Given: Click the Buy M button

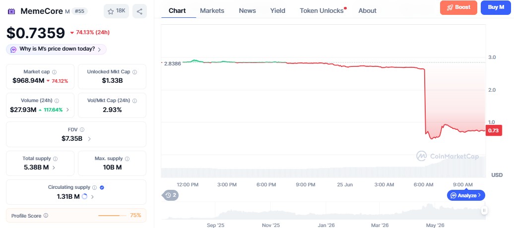Looking at the screenshot, I should click(x=496, y=7).
